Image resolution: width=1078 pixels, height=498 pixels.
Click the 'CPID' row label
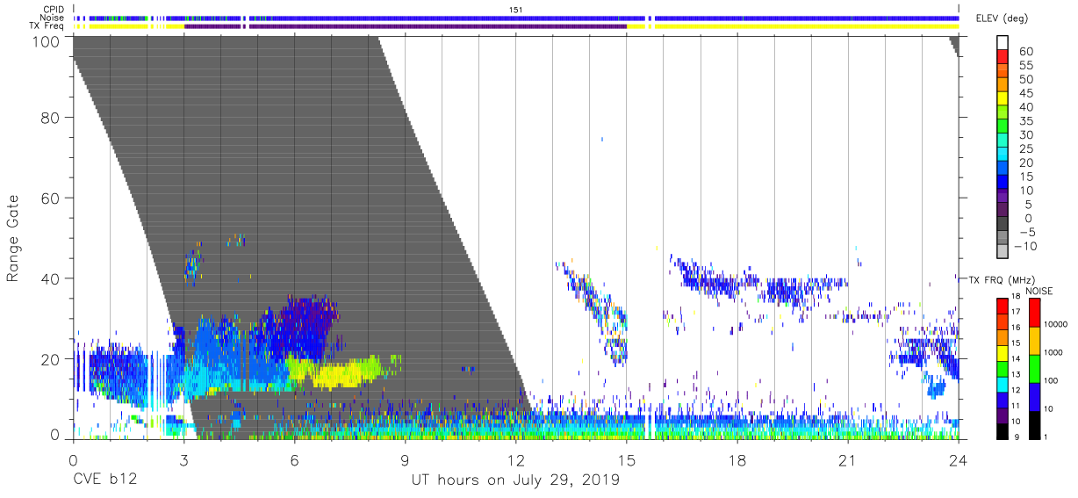coord(54,10)
